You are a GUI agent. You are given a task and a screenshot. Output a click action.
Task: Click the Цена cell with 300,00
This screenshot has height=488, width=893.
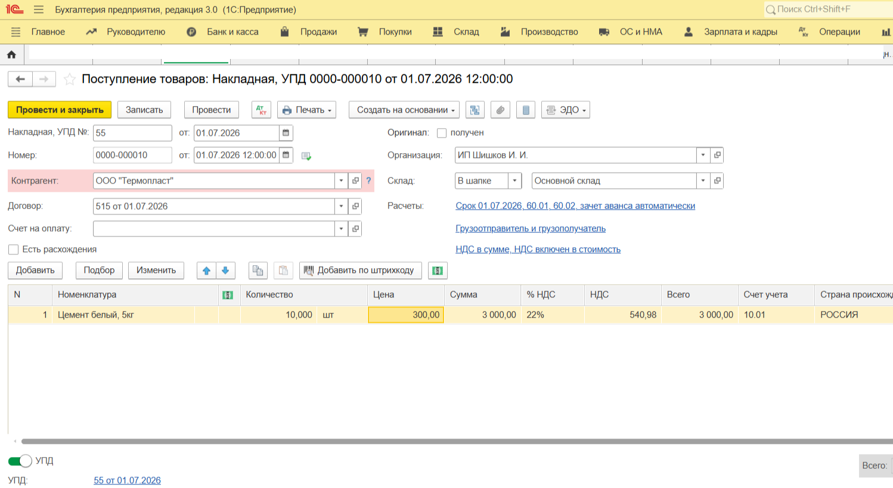pos(406,315)
